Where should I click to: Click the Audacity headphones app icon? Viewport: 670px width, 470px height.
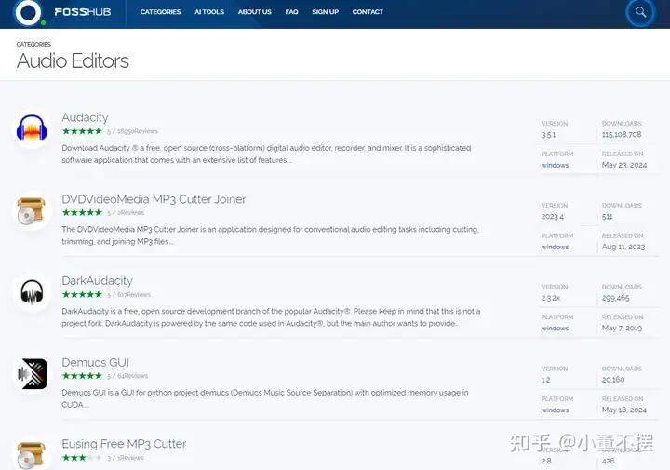(33, 129)
